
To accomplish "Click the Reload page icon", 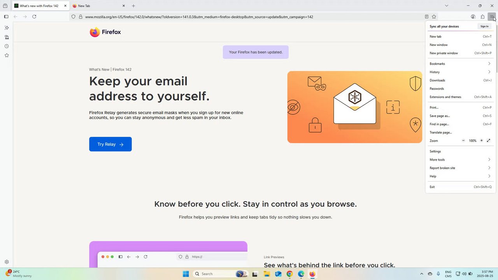I will point(34,17).
